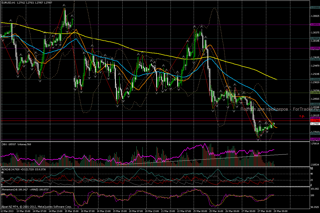Select the purple 1.27470 level label

coord(315,139)
